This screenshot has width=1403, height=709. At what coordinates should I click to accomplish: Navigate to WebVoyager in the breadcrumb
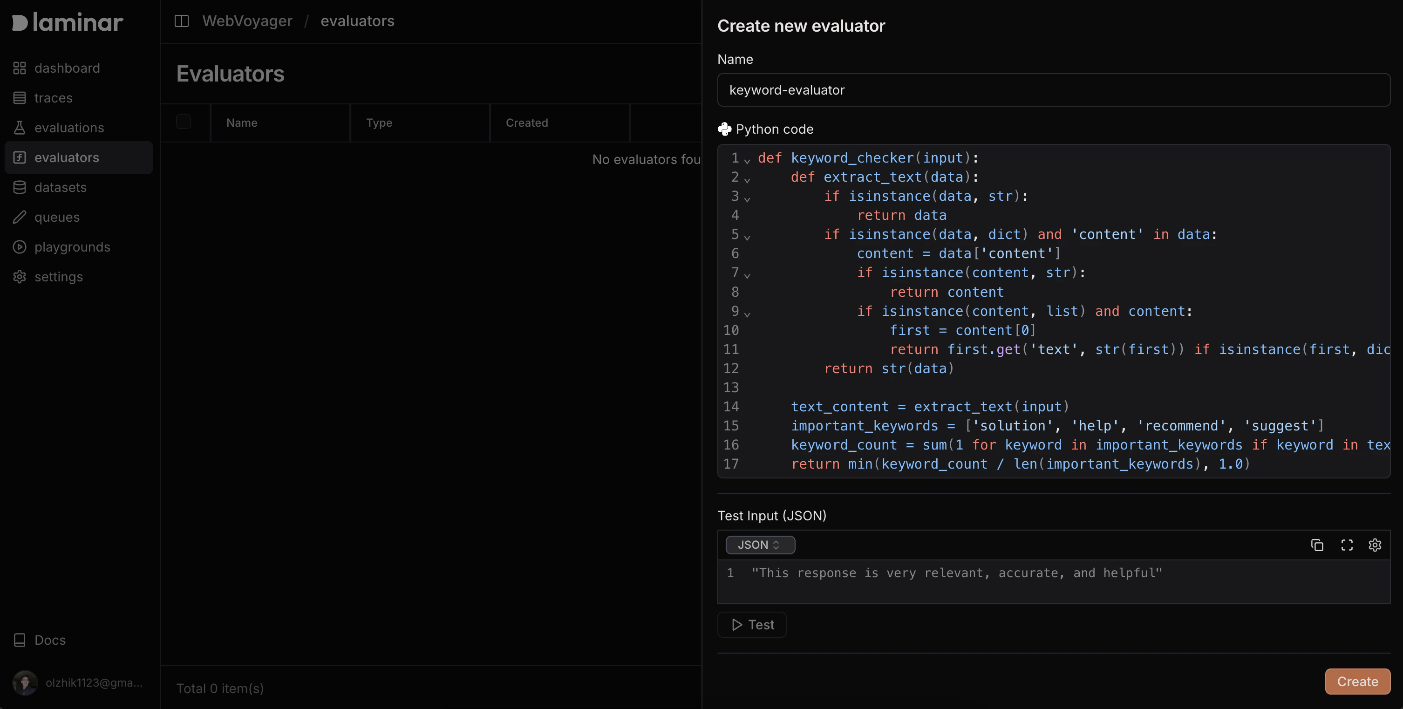pyautogui.click(x=247, y=20)
